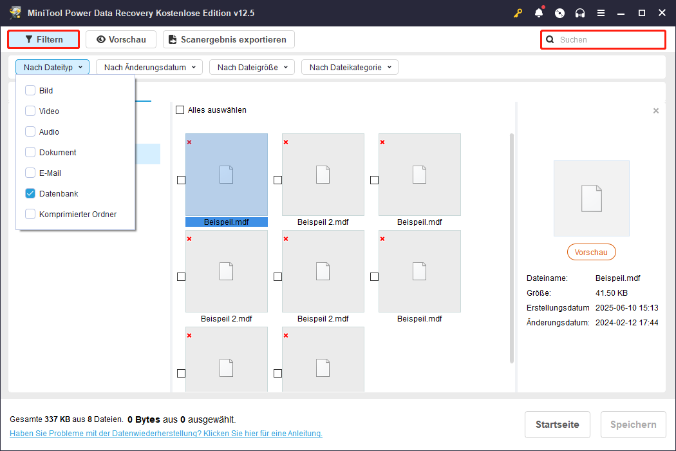
Task: Click the Änderungsdatum value 2024-02-12 17:44
Action: point(627,322)
